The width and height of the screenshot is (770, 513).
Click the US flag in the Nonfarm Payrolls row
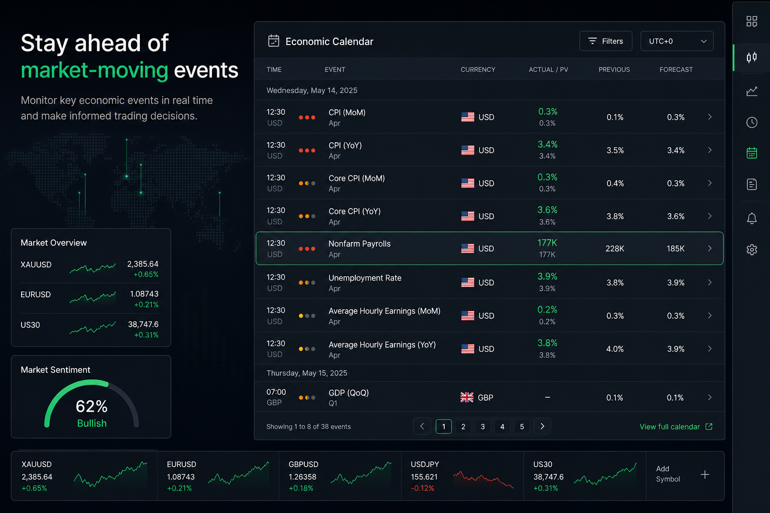coord(467,248)
